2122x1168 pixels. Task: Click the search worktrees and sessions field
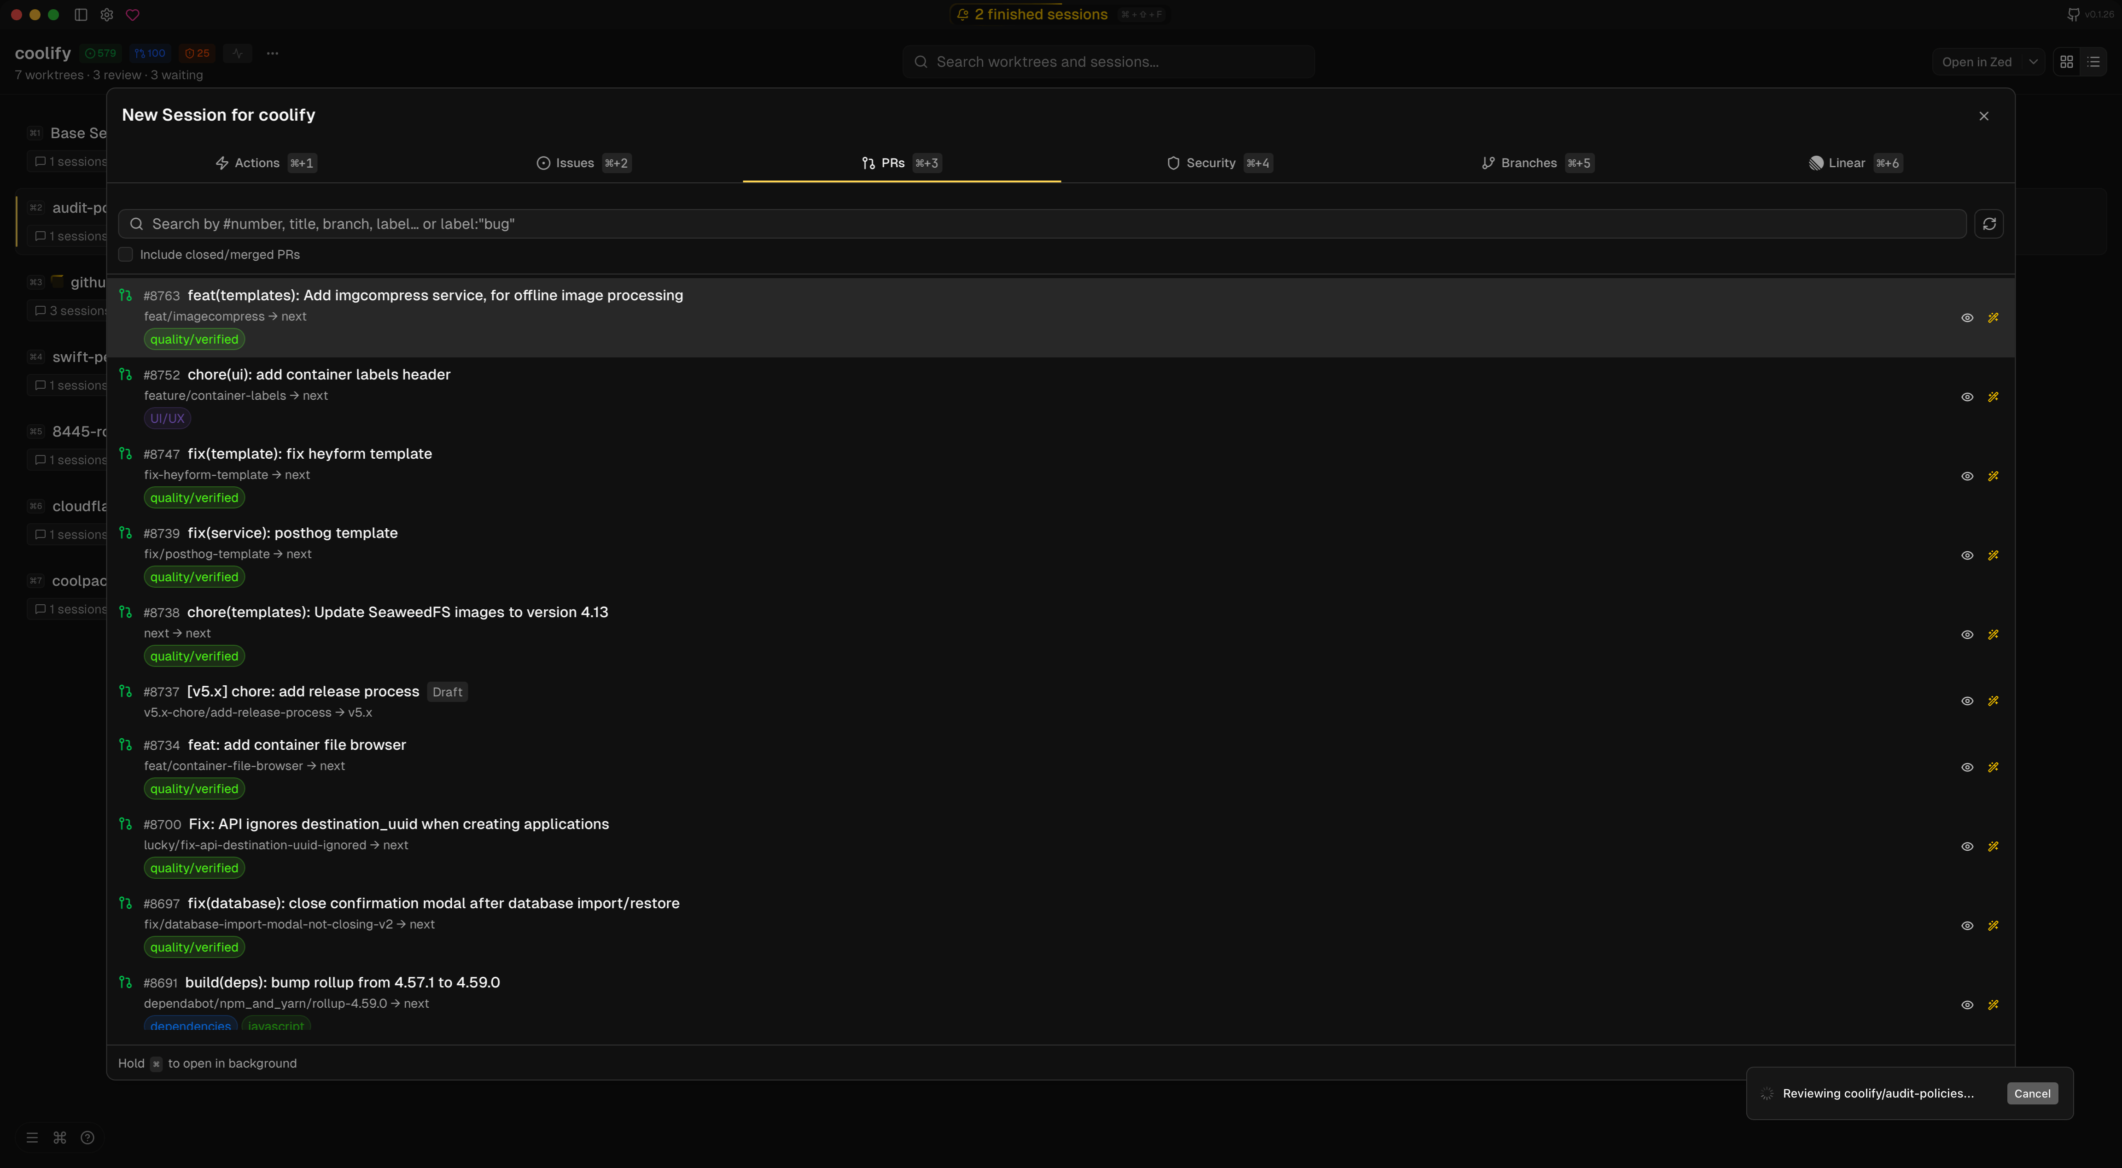pyautogui.click(x=1108, y=61)
